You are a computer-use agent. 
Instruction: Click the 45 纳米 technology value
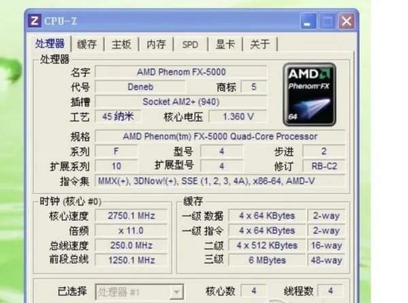118,116
